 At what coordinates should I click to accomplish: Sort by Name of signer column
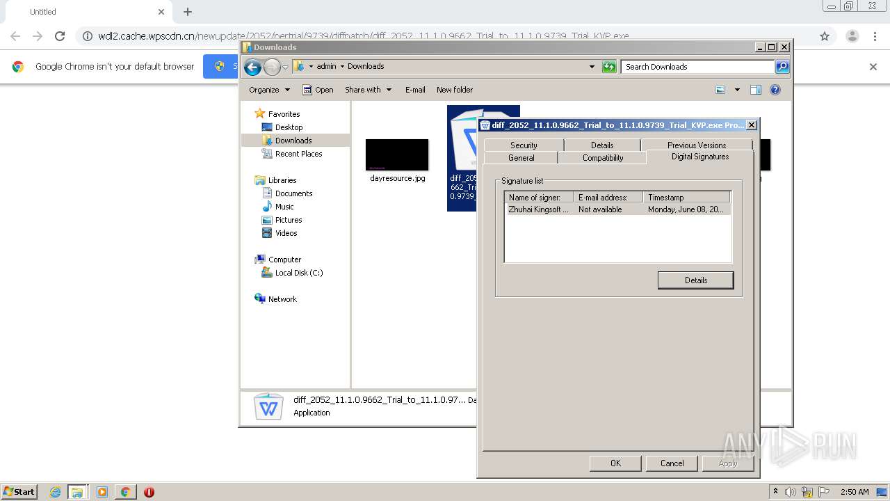click(539, 198)
